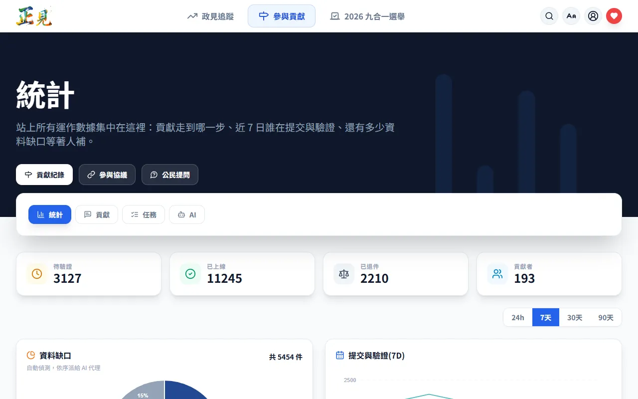This screenshot has width=638, height=399.
Task: Click the 參與協議 button
Action: coord(107,175)
